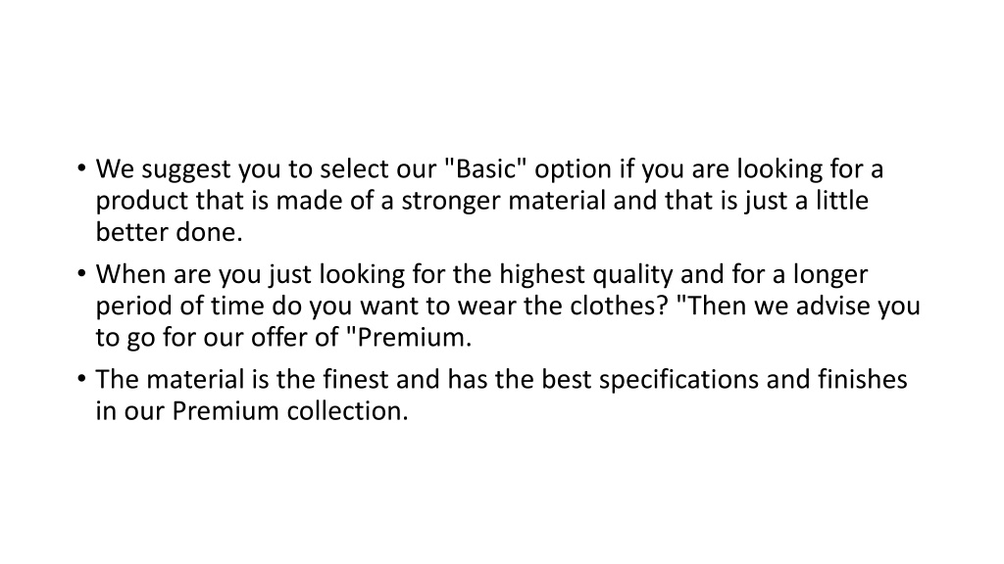Click the word "Premium." ending second paragraph
Screen dimensions: 1004x564
pyautogui.click(x=415, y=337)
